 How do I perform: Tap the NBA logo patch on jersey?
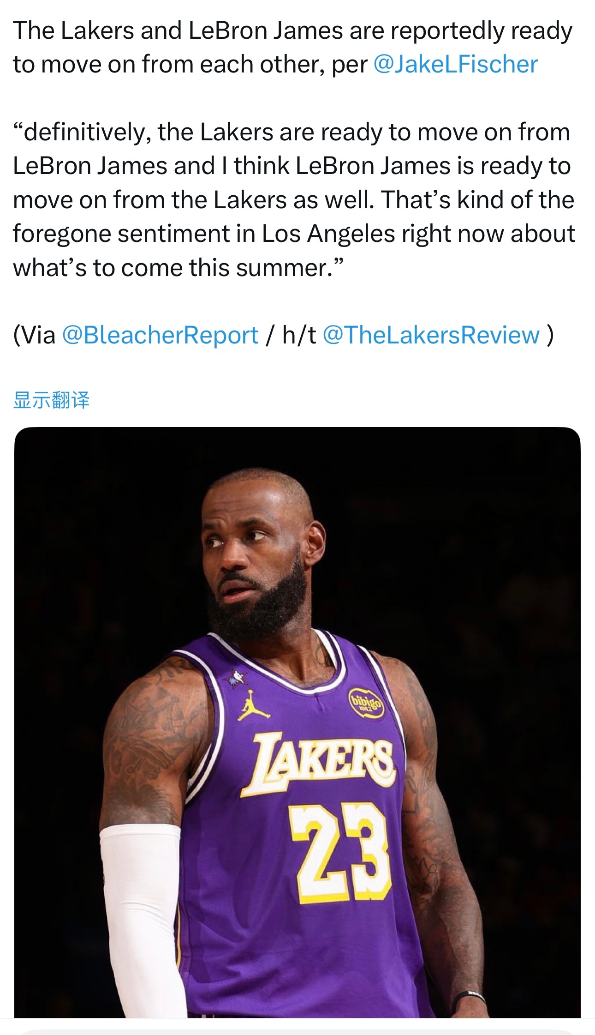click(237, 677)
